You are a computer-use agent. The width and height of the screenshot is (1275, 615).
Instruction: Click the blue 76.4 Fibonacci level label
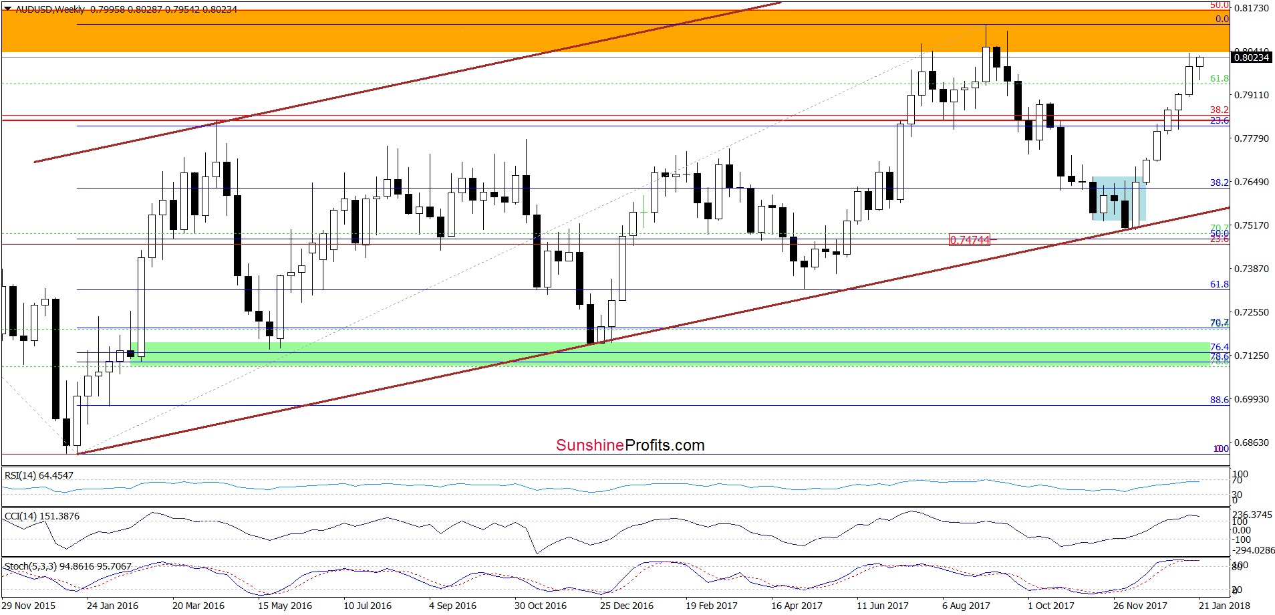1220,347
